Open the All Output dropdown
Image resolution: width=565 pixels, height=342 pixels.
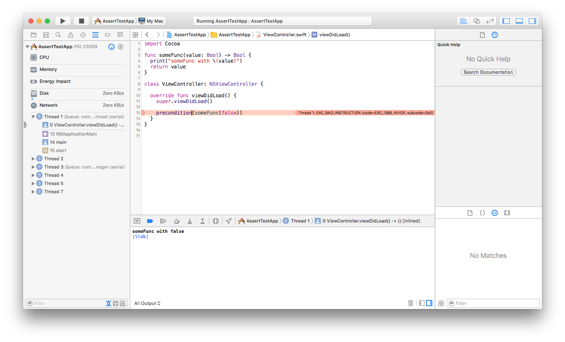coord(147,303)
